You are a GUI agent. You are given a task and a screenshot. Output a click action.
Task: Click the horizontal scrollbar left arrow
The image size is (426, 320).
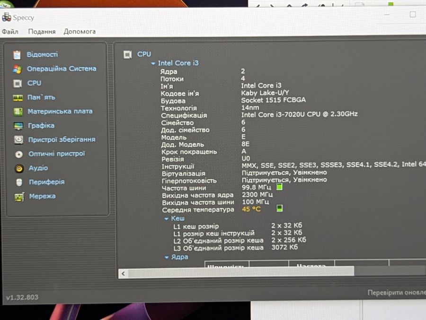[x=124, y=273]
